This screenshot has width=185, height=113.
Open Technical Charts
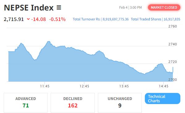tap(162, 98)
